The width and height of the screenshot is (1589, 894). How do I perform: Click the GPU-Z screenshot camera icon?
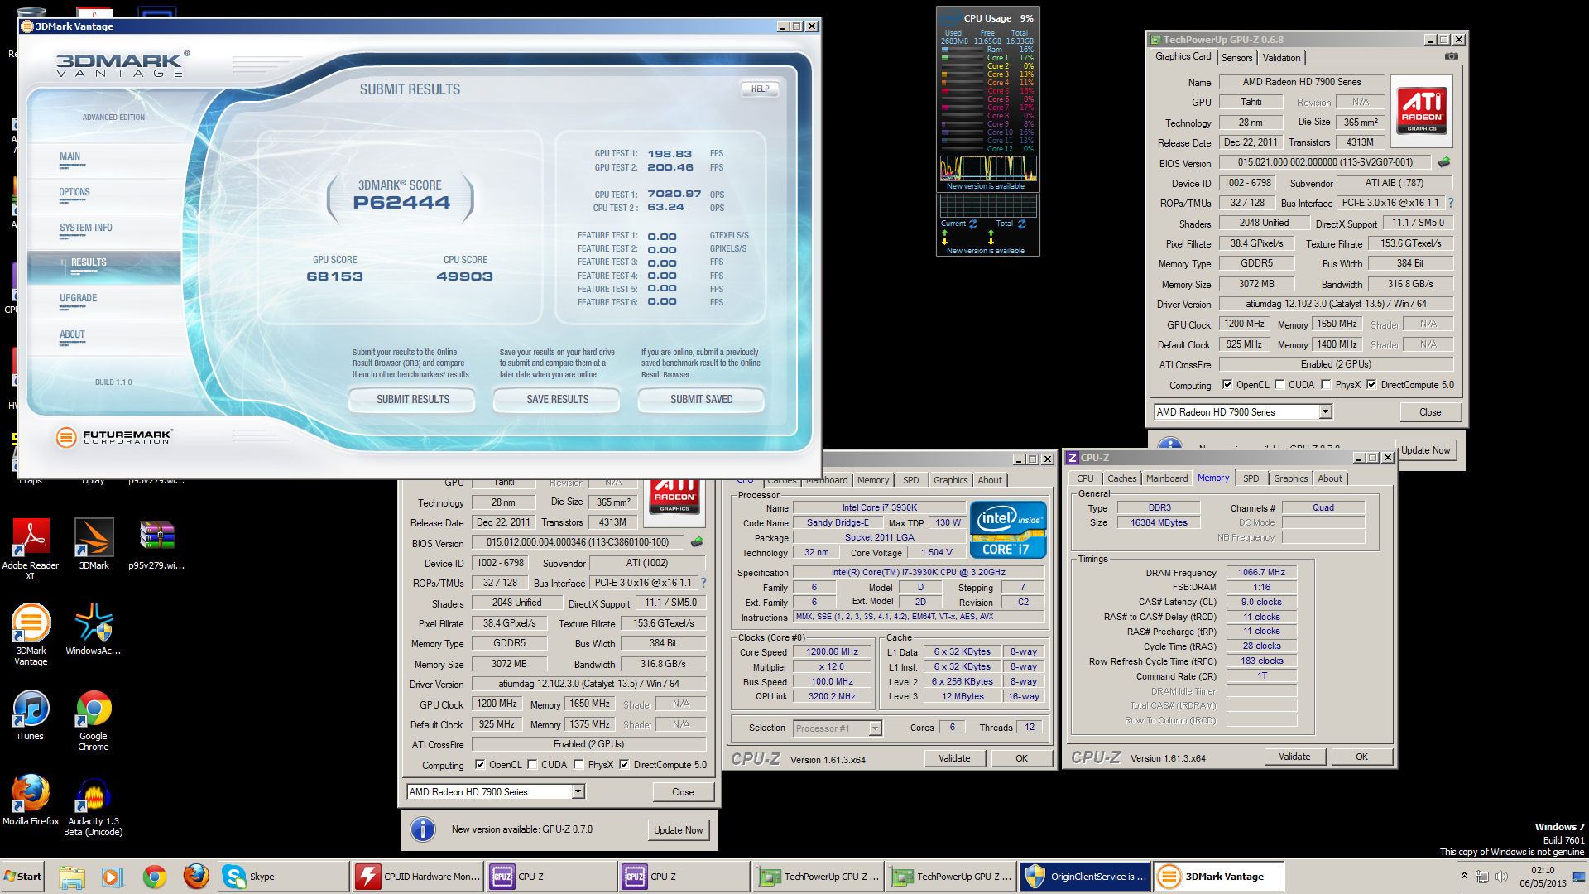tap(1452, 56)
